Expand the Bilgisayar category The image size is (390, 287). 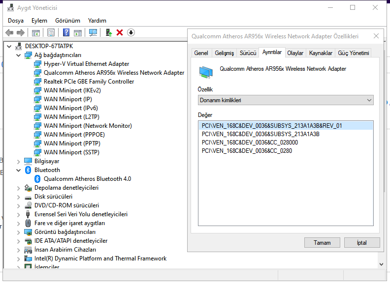(19, 161)
